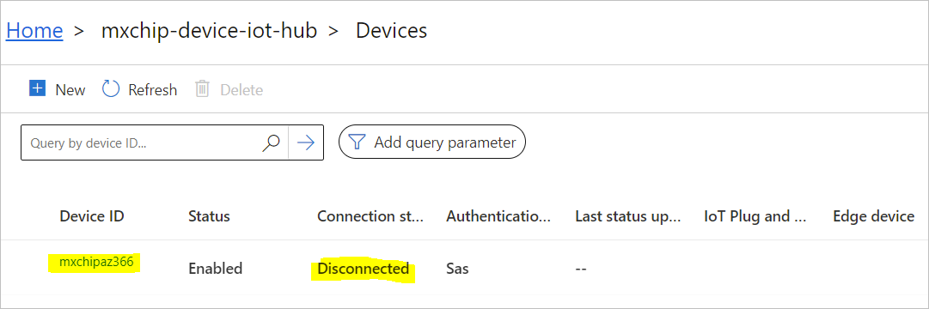
Task: Click the blue plus New icon
Action: tap(37, 88)
